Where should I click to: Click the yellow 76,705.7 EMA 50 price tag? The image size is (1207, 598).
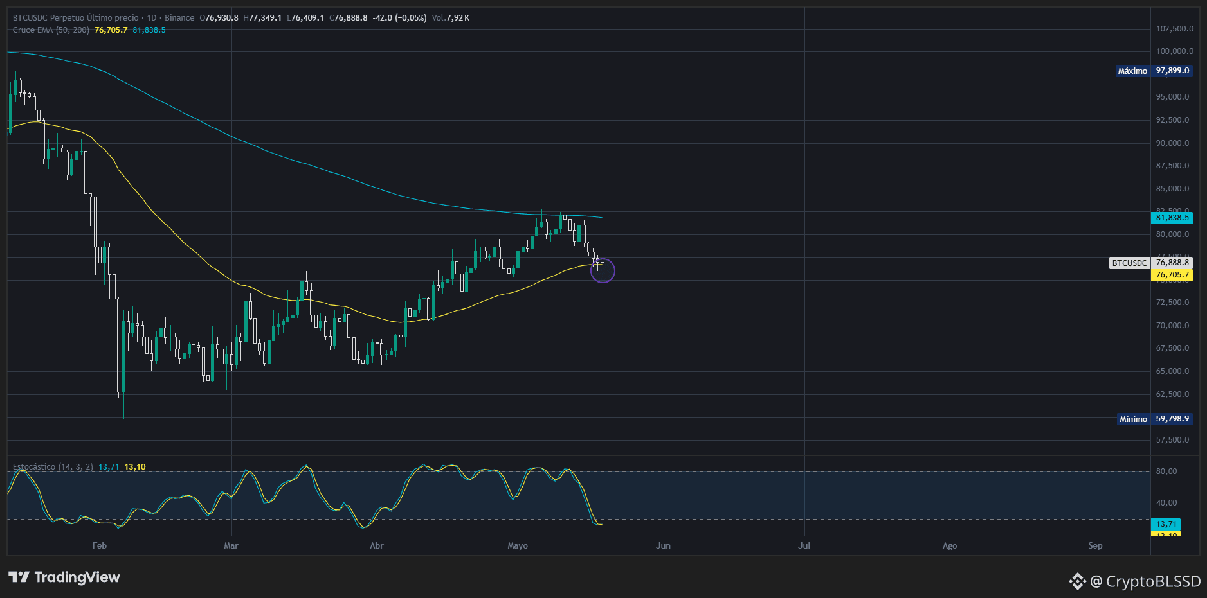tap(1172, 275)
